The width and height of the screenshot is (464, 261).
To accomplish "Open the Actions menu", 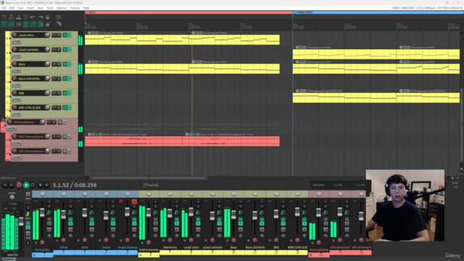I will pos(75,8).
